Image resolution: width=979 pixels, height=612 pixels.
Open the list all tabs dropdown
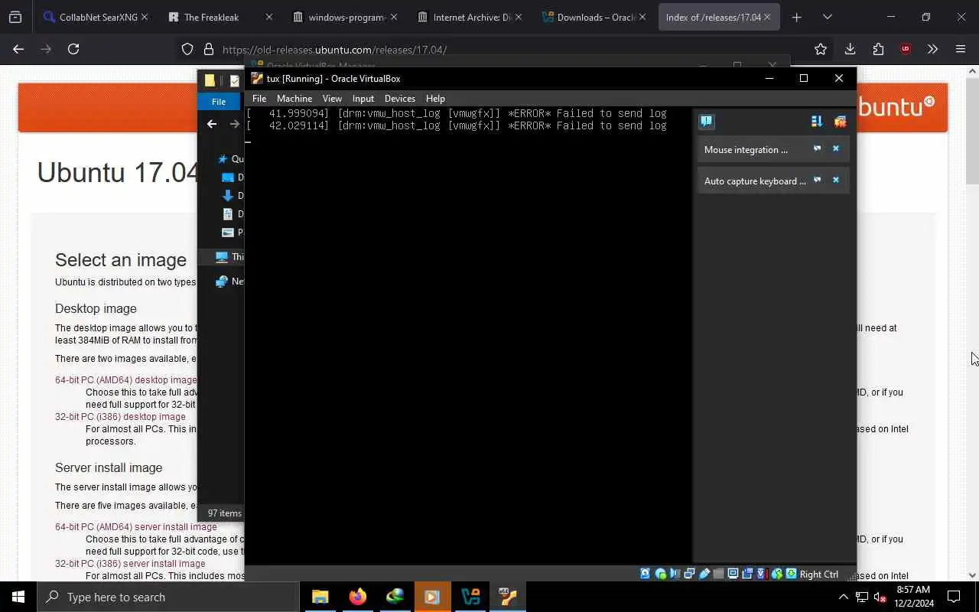(827, 17)
